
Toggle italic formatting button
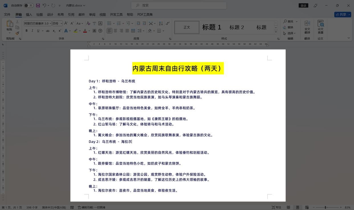32,31
